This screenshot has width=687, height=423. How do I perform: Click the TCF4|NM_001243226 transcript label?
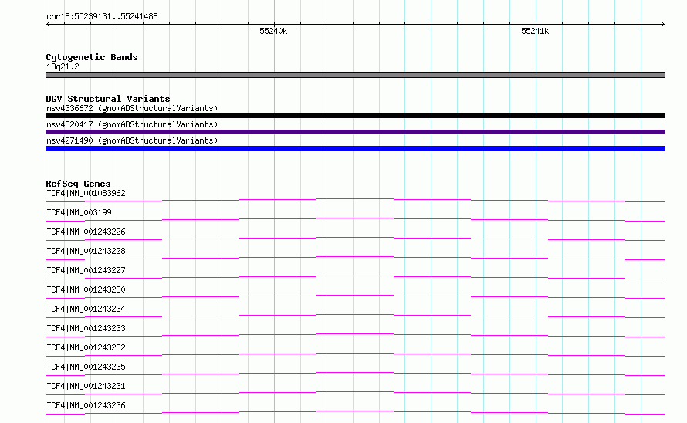pos(86,232)
